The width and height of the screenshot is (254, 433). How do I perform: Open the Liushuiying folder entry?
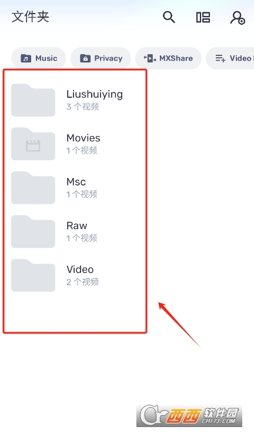(75, 100)
